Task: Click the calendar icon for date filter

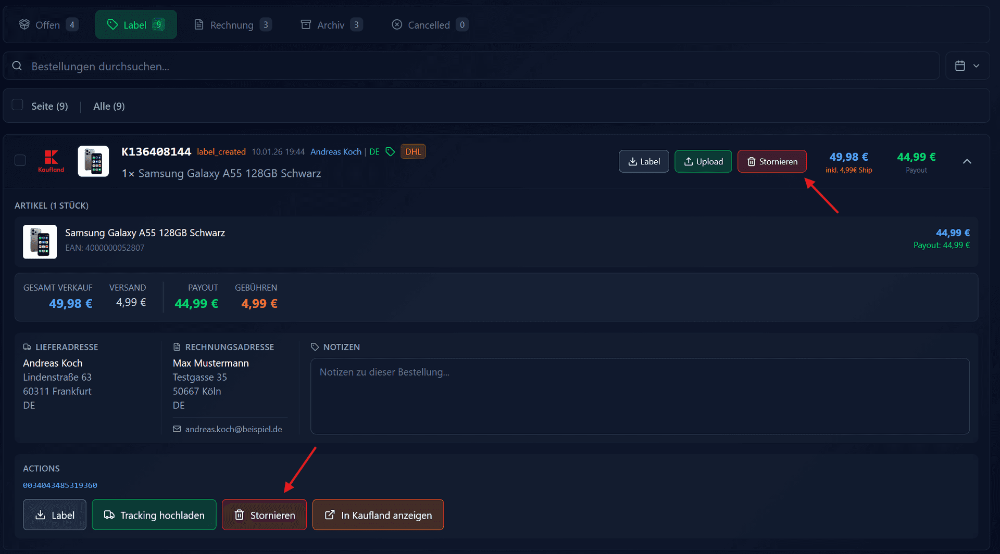Action: coord(960,66)
